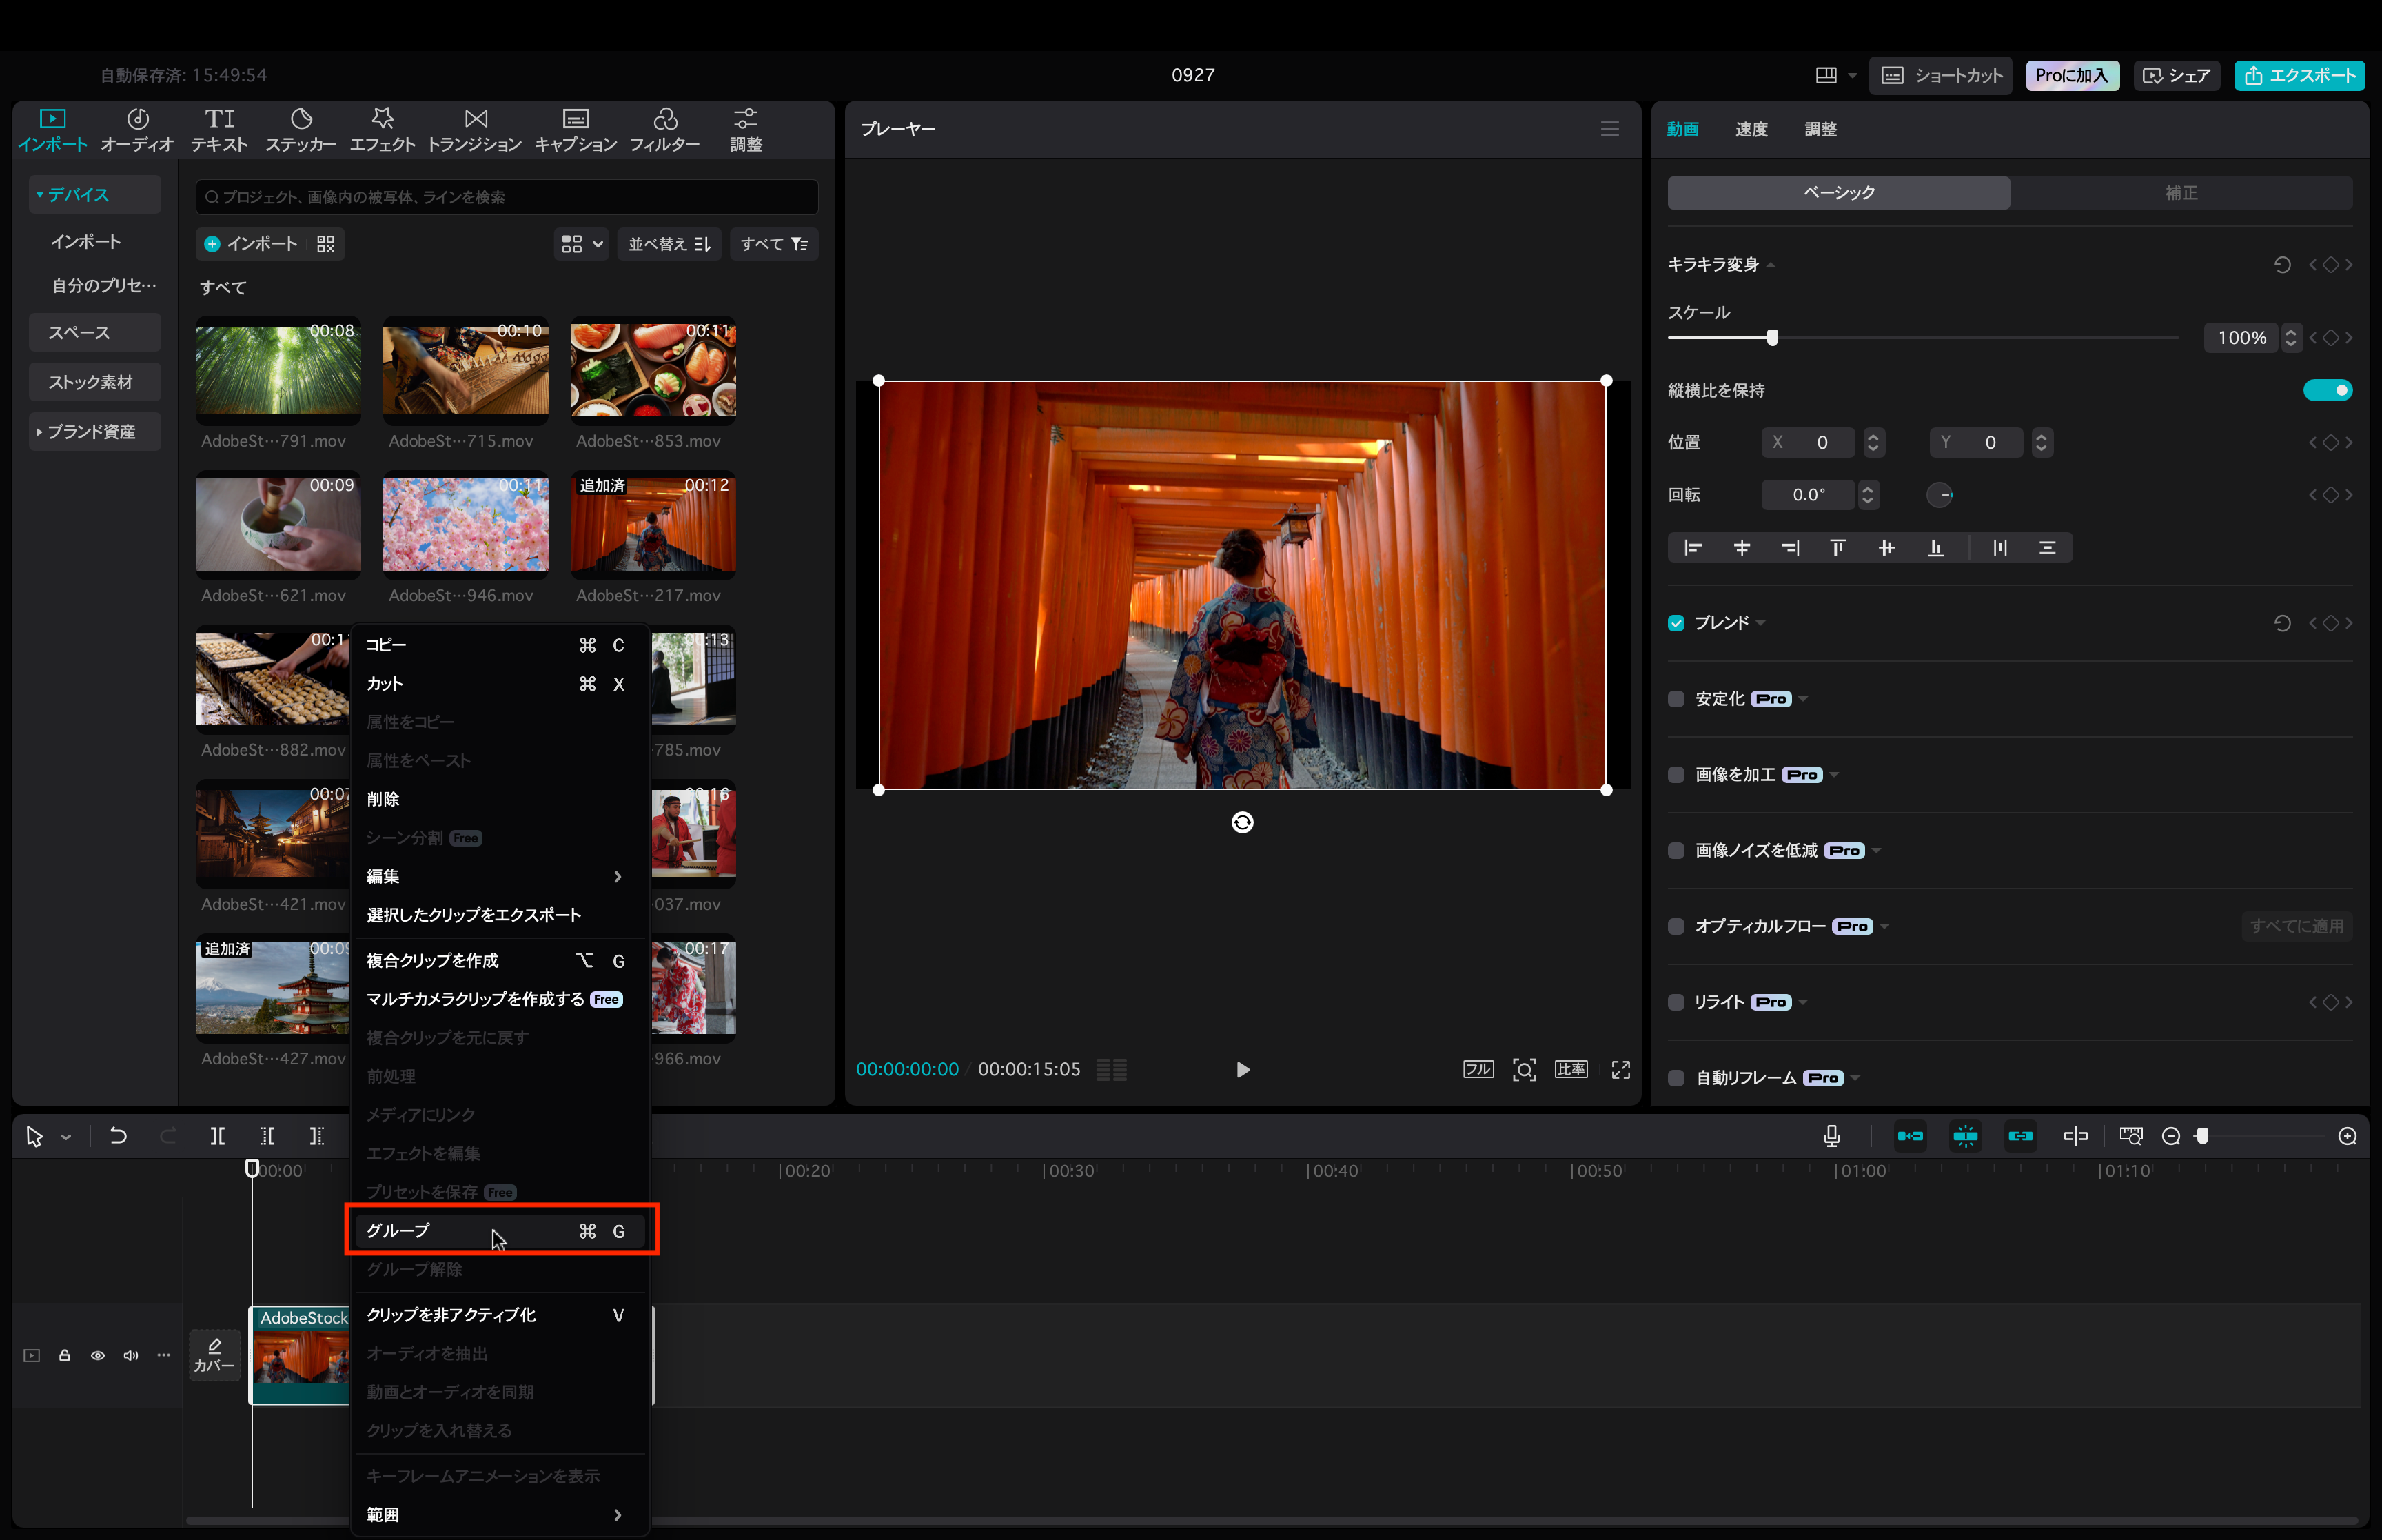
Task: Open the player hamburger menu
Action: point(1609,129)
